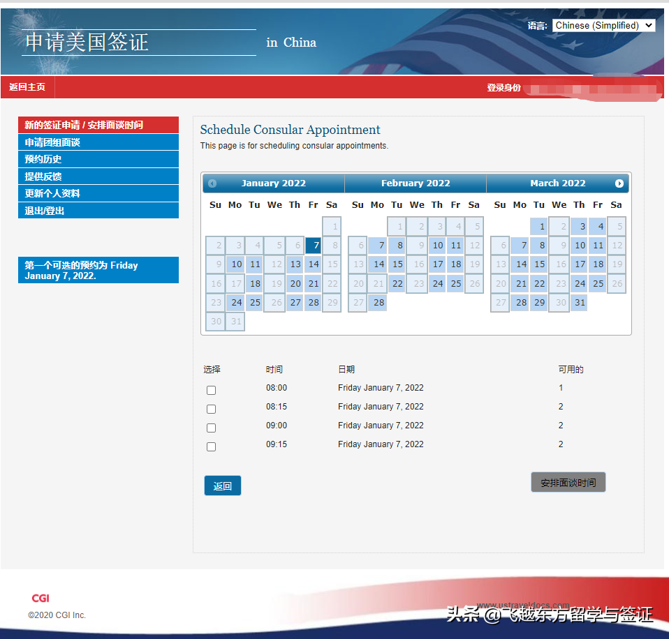Select March 17 in the calendar
Image resolution: width=669 pixels, height=639 pixels.
[580, 264]
